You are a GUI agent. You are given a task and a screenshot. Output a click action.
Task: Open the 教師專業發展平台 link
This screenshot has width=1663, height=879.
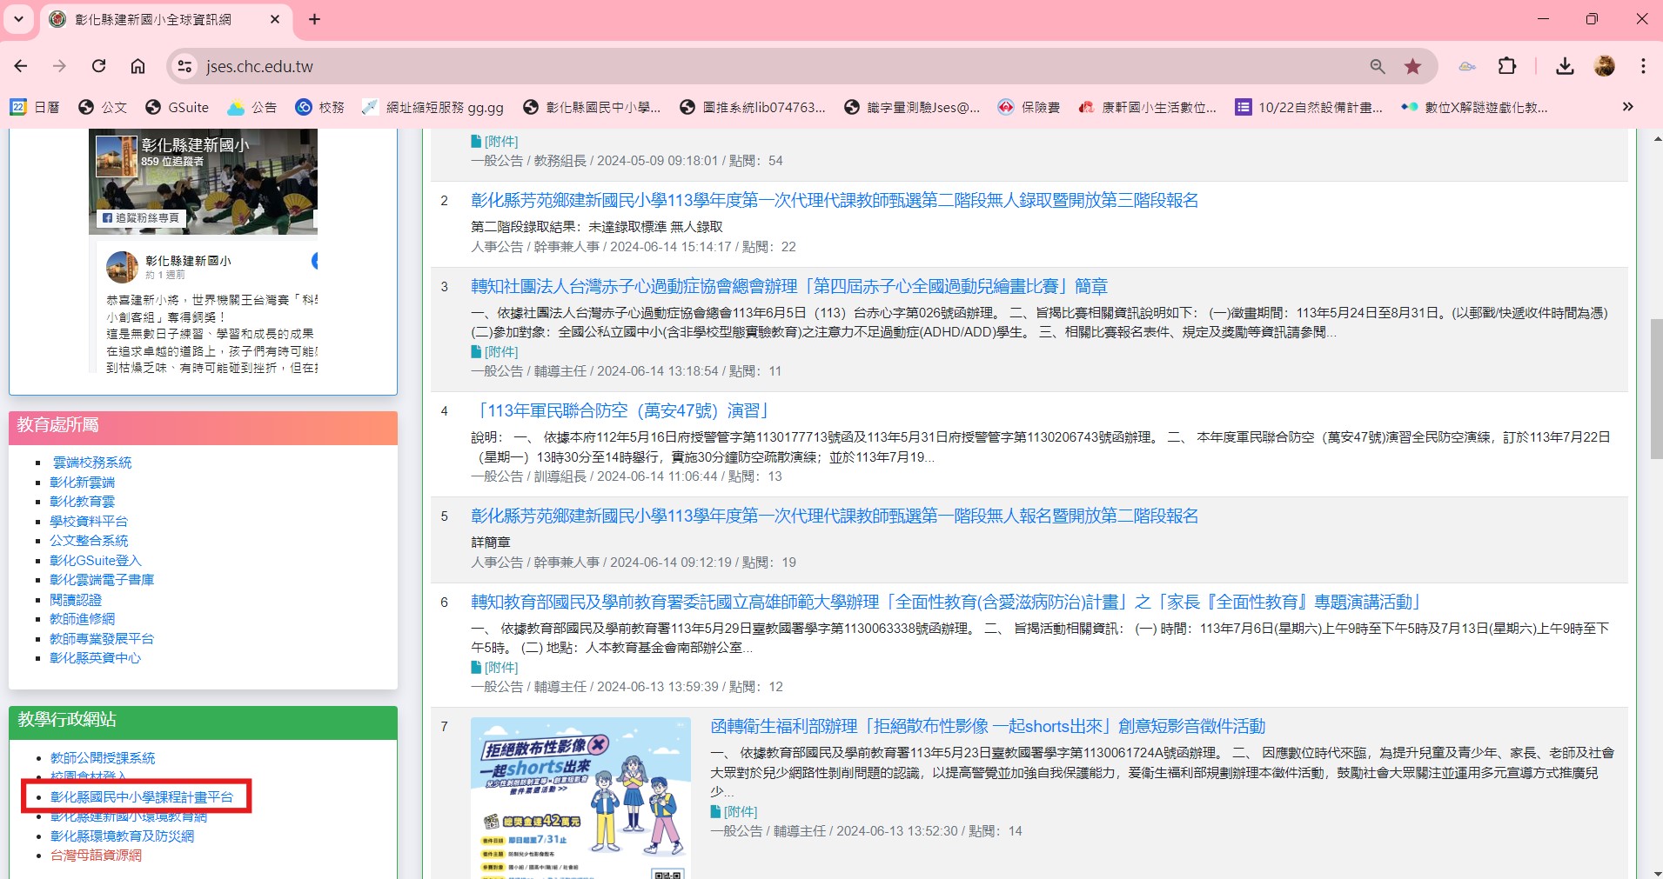point(102,638)
